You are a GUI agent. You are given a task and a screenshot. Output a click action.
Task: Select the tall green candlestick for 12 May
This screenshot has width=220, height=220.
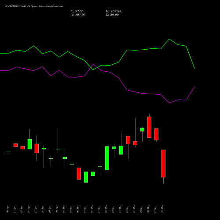107,158
